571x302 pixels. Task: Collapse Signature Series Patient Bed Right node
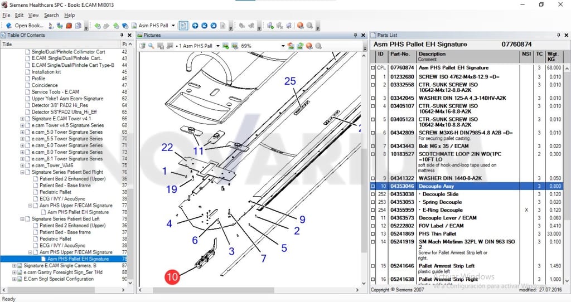coord(22,172)
